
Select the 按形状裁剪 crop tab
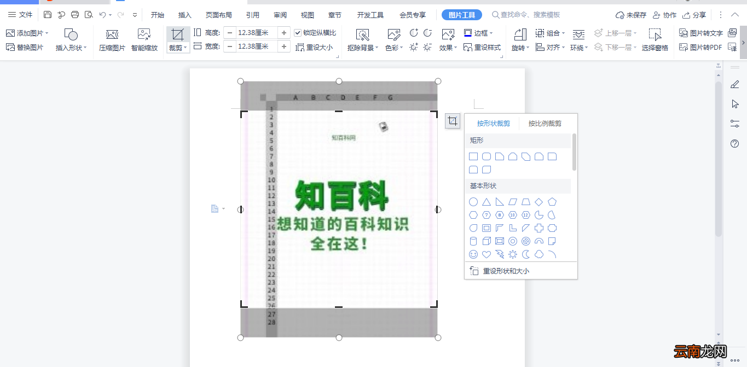[493, 124]
